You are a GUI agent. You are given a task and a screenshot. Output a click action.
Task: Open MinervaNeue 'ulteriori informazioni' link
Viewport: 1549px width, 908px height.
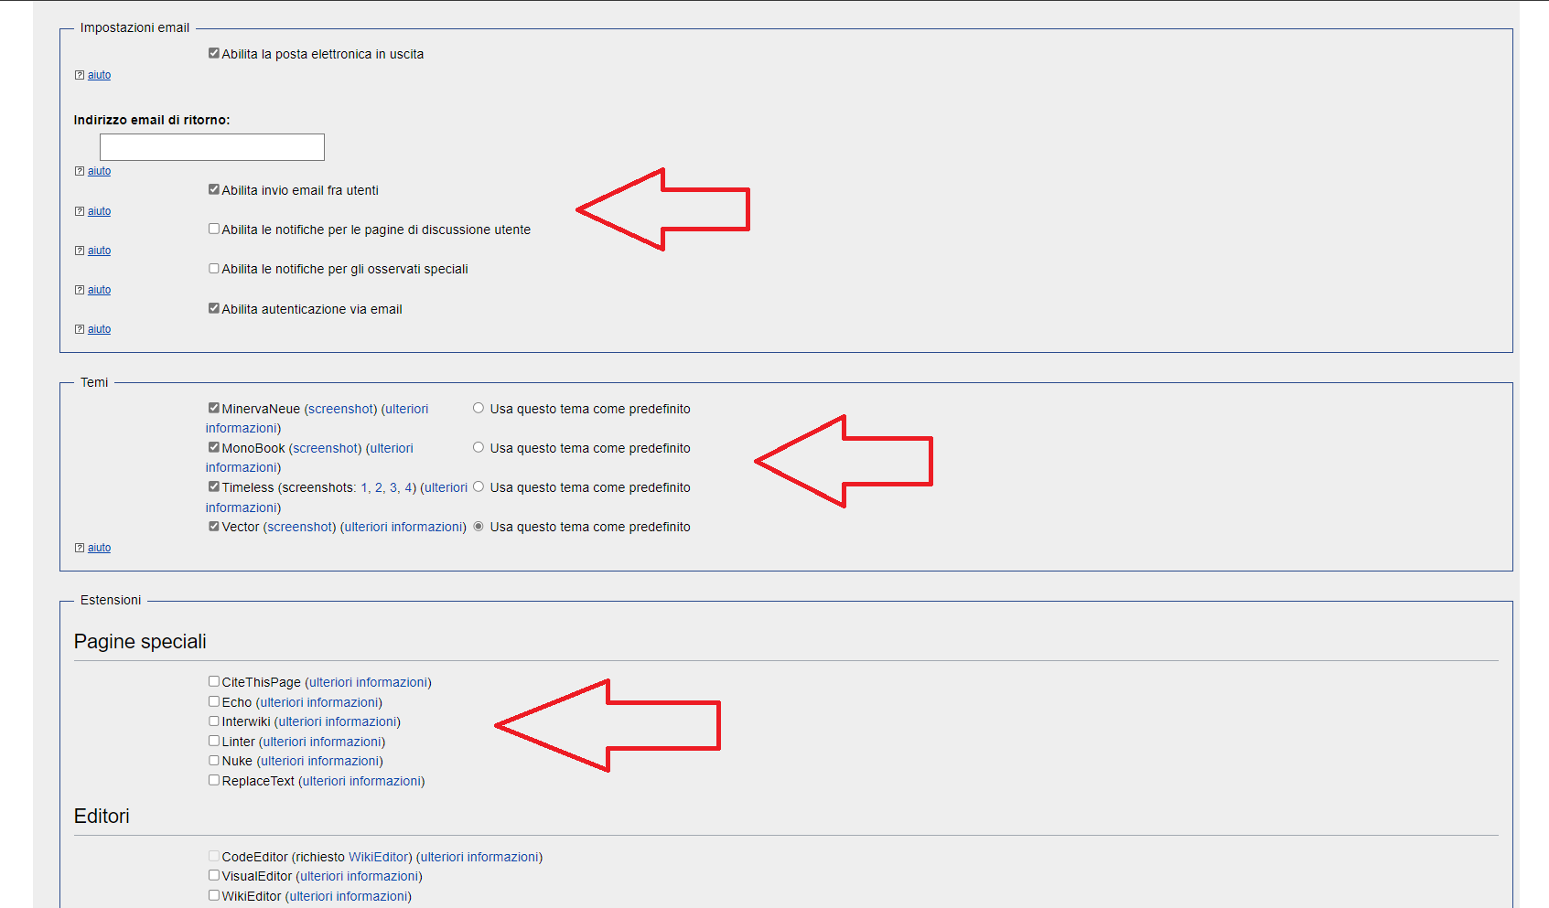click(405, 409)
